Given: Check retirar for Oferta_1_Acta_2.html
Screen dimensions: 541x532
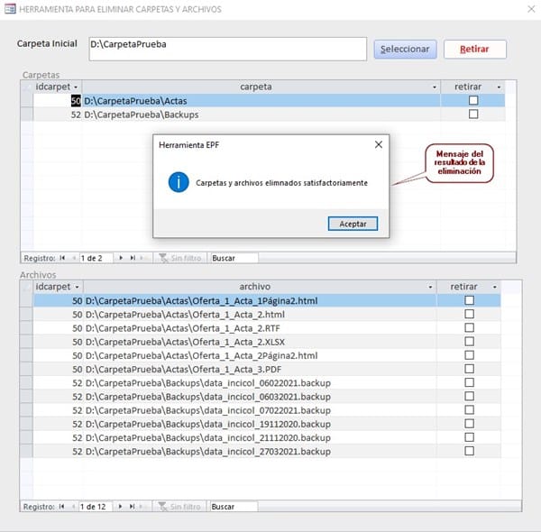Looking at the screenshot, I should [x=469, y=314].
